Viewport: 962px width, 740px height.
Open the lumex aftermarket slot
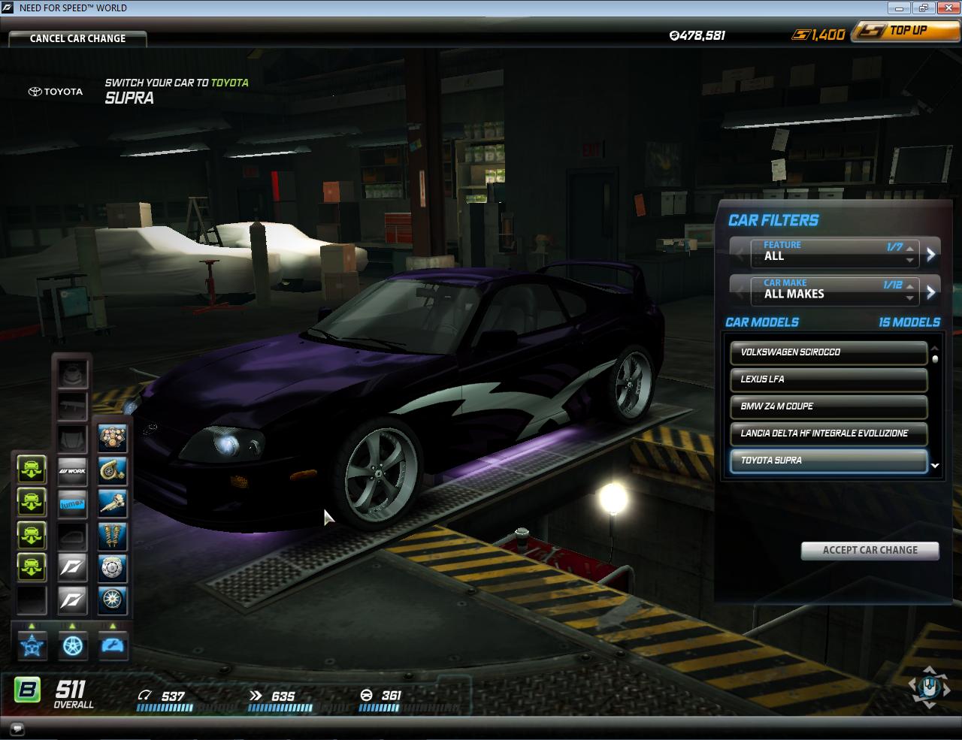point(73,503)
